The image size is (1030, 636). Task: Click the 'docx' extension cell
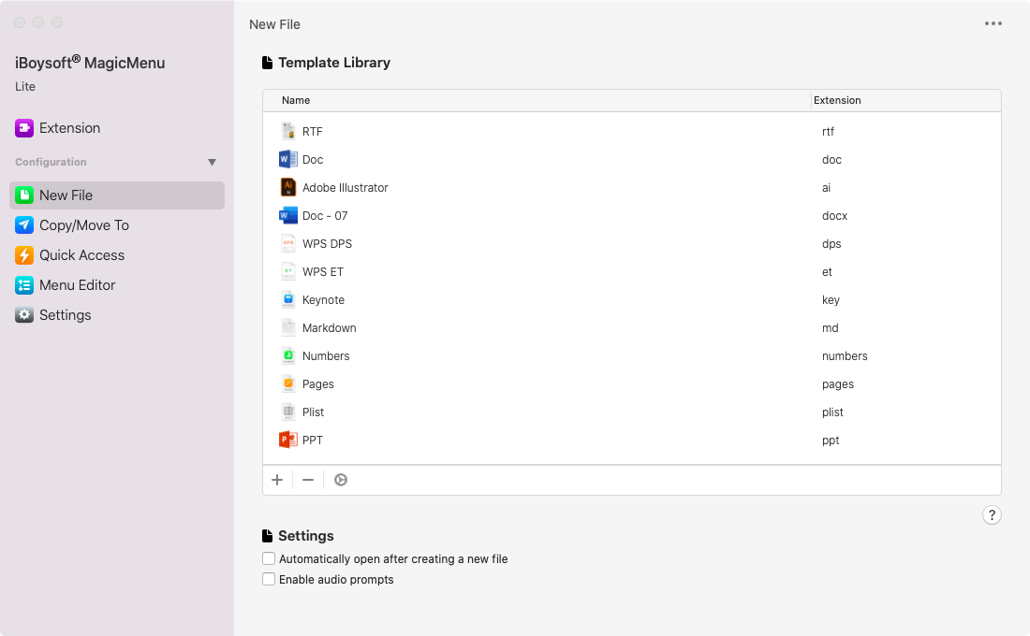(834, 216)
